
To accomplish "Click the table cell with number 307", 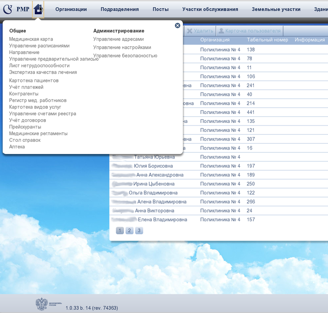I will pos(251,139).
